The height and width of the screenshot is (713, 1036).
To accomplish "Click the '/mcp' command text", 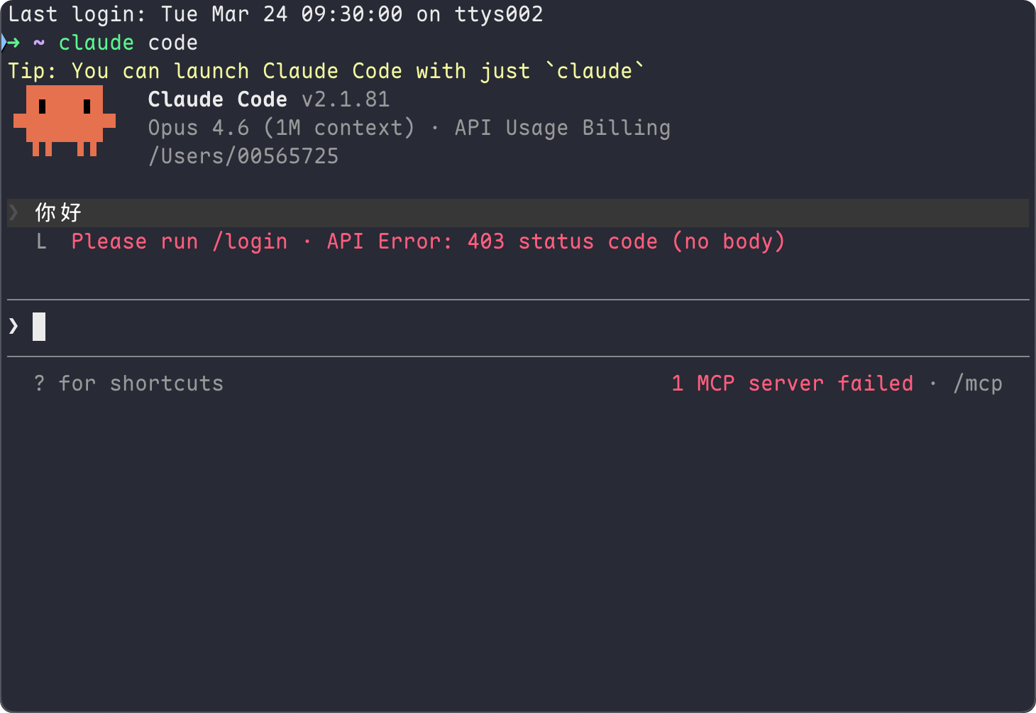I will 978,383.
